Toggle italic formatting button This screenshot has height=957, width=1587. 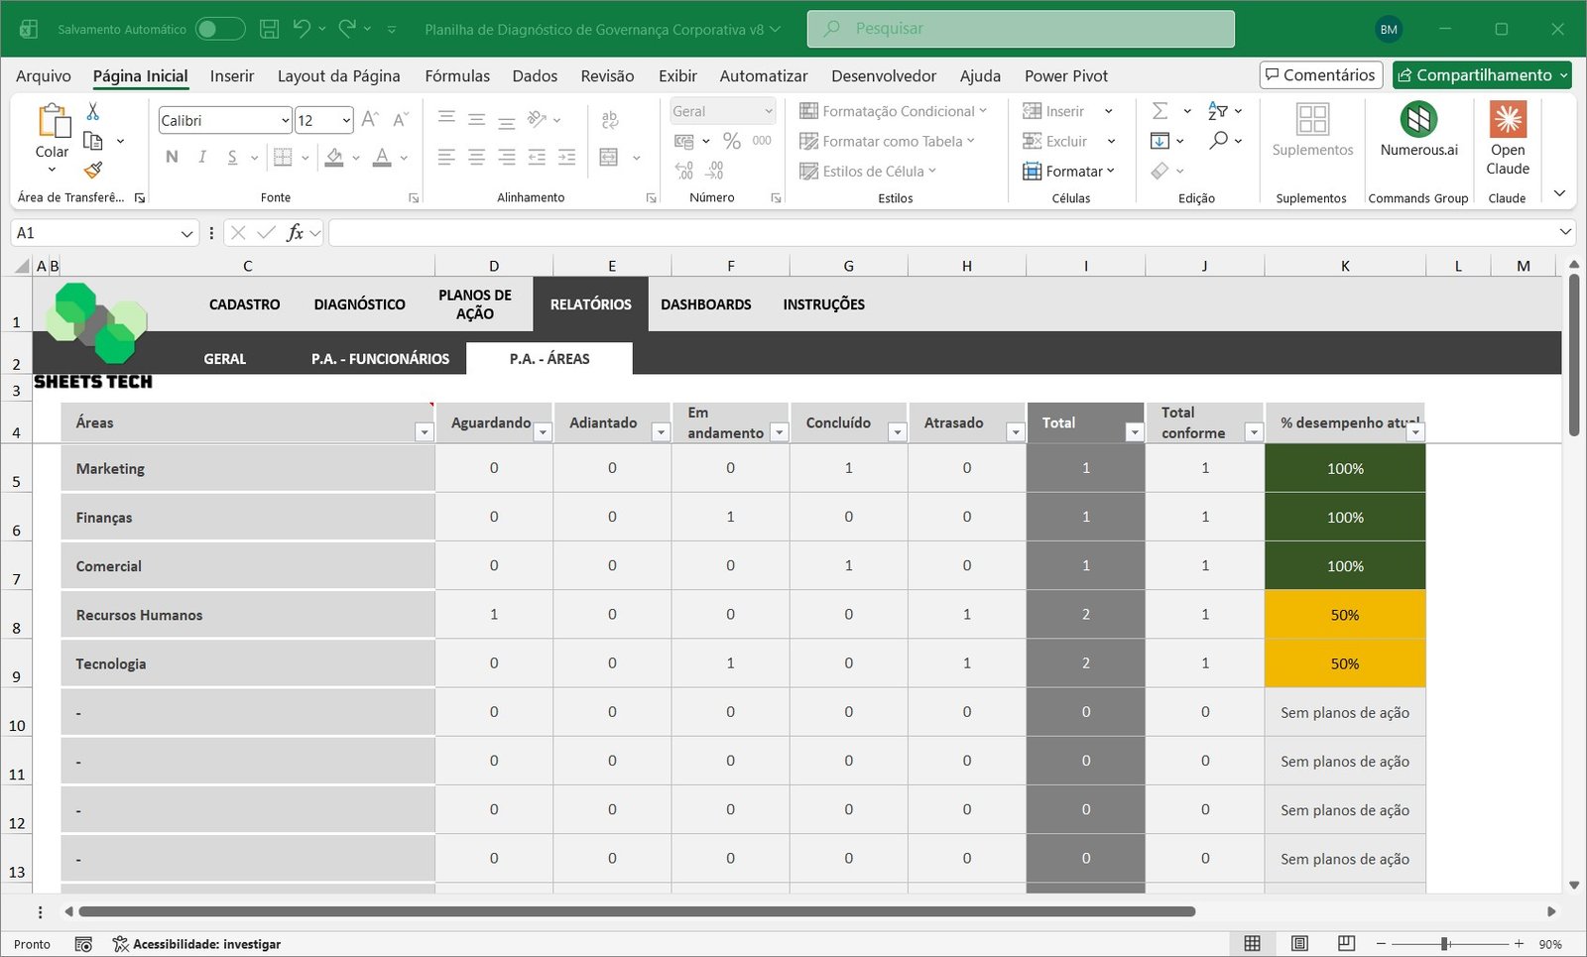click(x=202, y=157)
